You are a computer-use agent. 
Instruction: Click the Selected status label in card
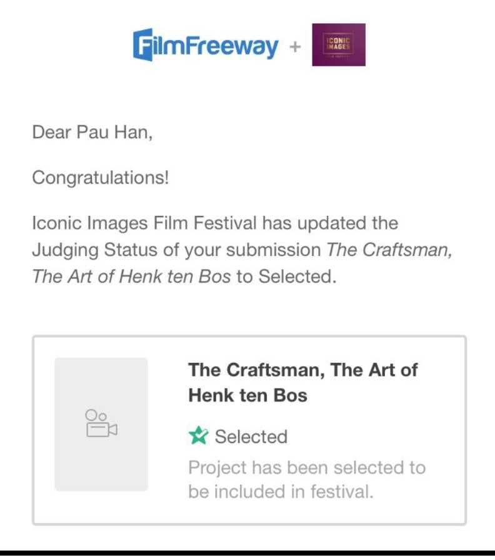[251, 436]
